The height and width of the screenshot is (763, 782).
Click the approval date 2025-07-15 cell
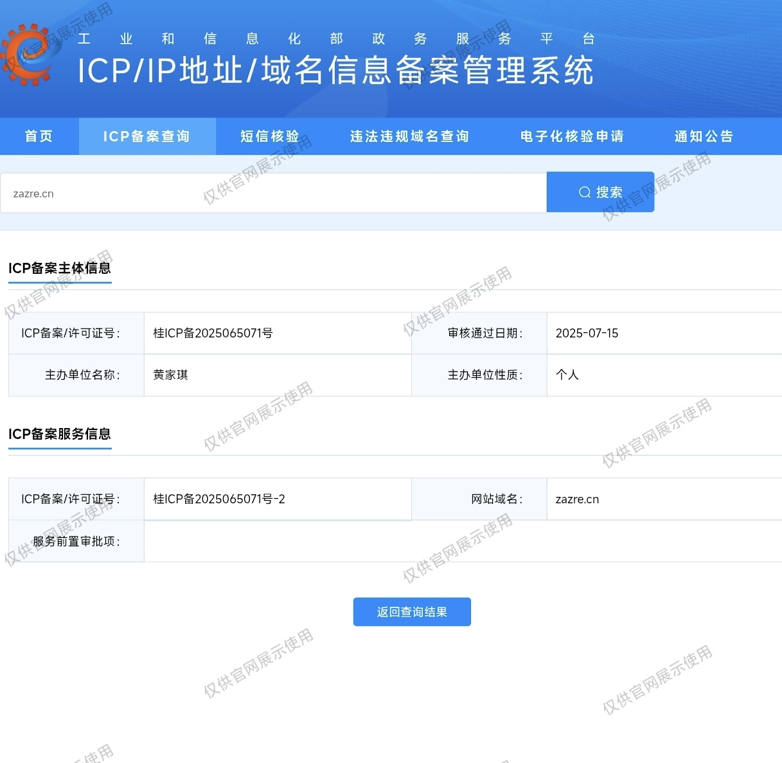pyautogui.click(x=587, y=333)
